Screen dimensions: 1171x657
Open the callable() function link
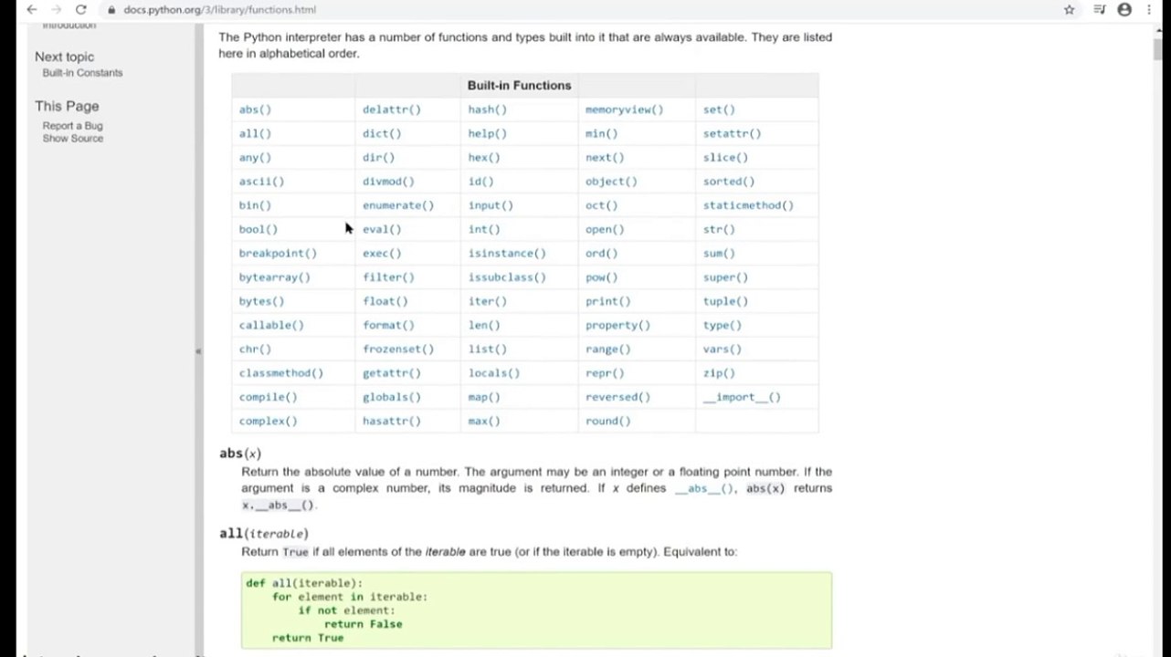tap(271, 325)
